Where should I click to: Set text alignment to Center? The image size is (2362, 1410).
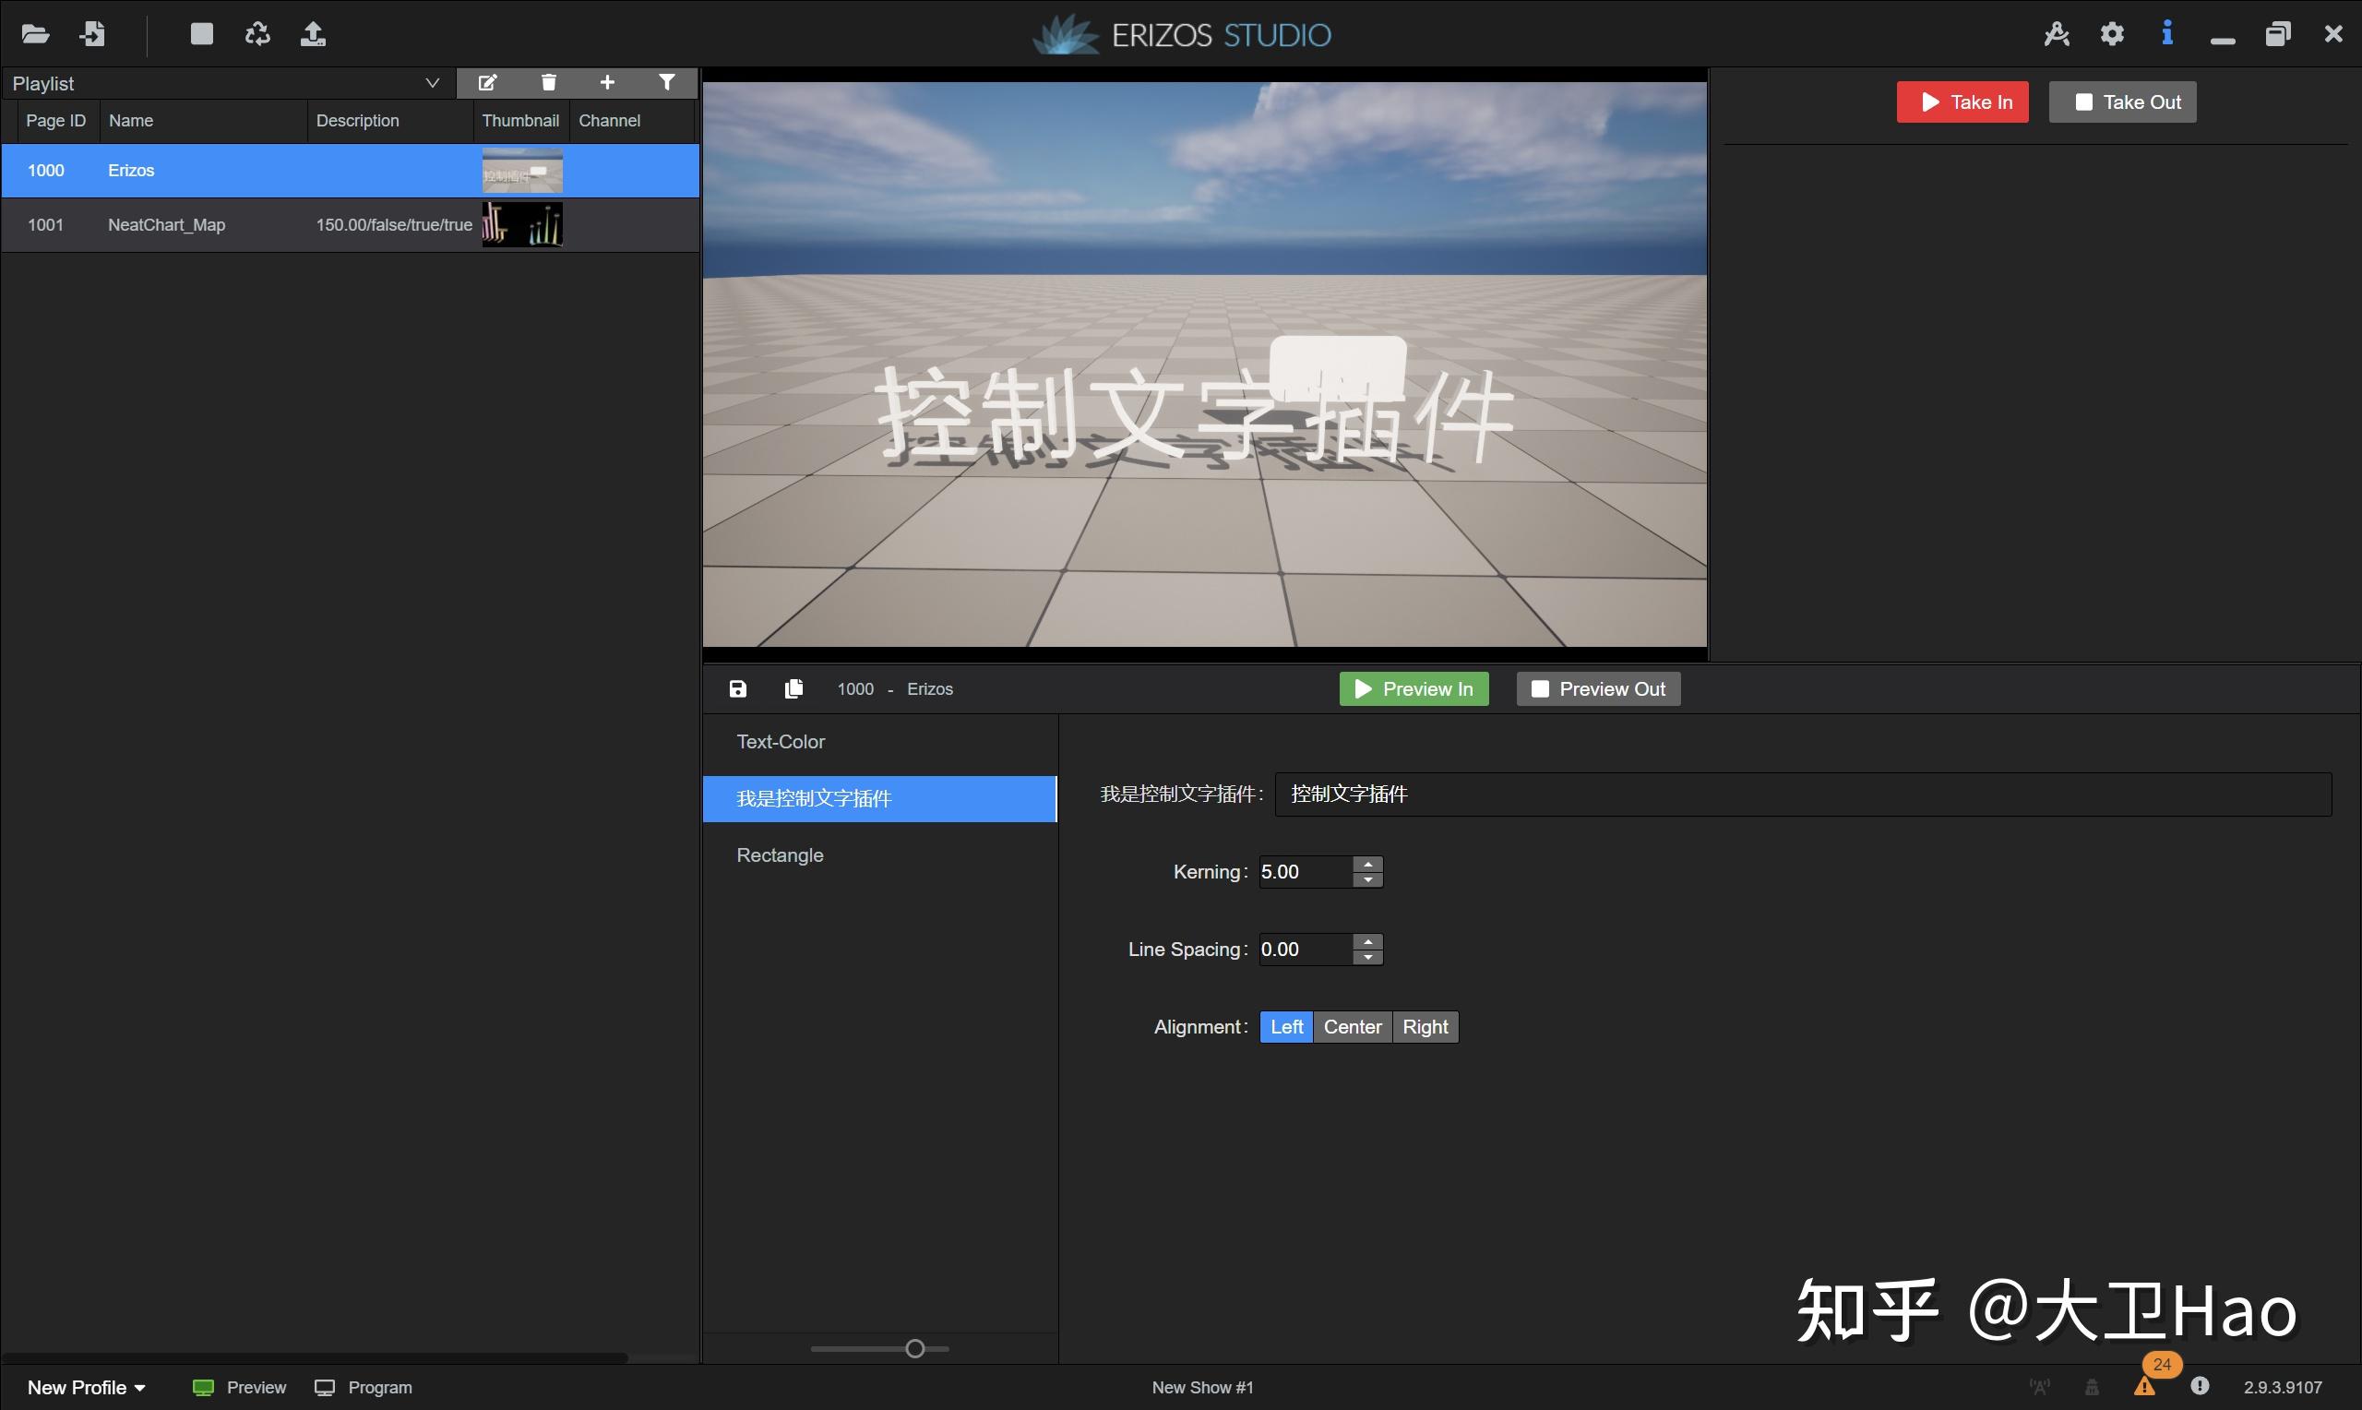point(1352,1026)
